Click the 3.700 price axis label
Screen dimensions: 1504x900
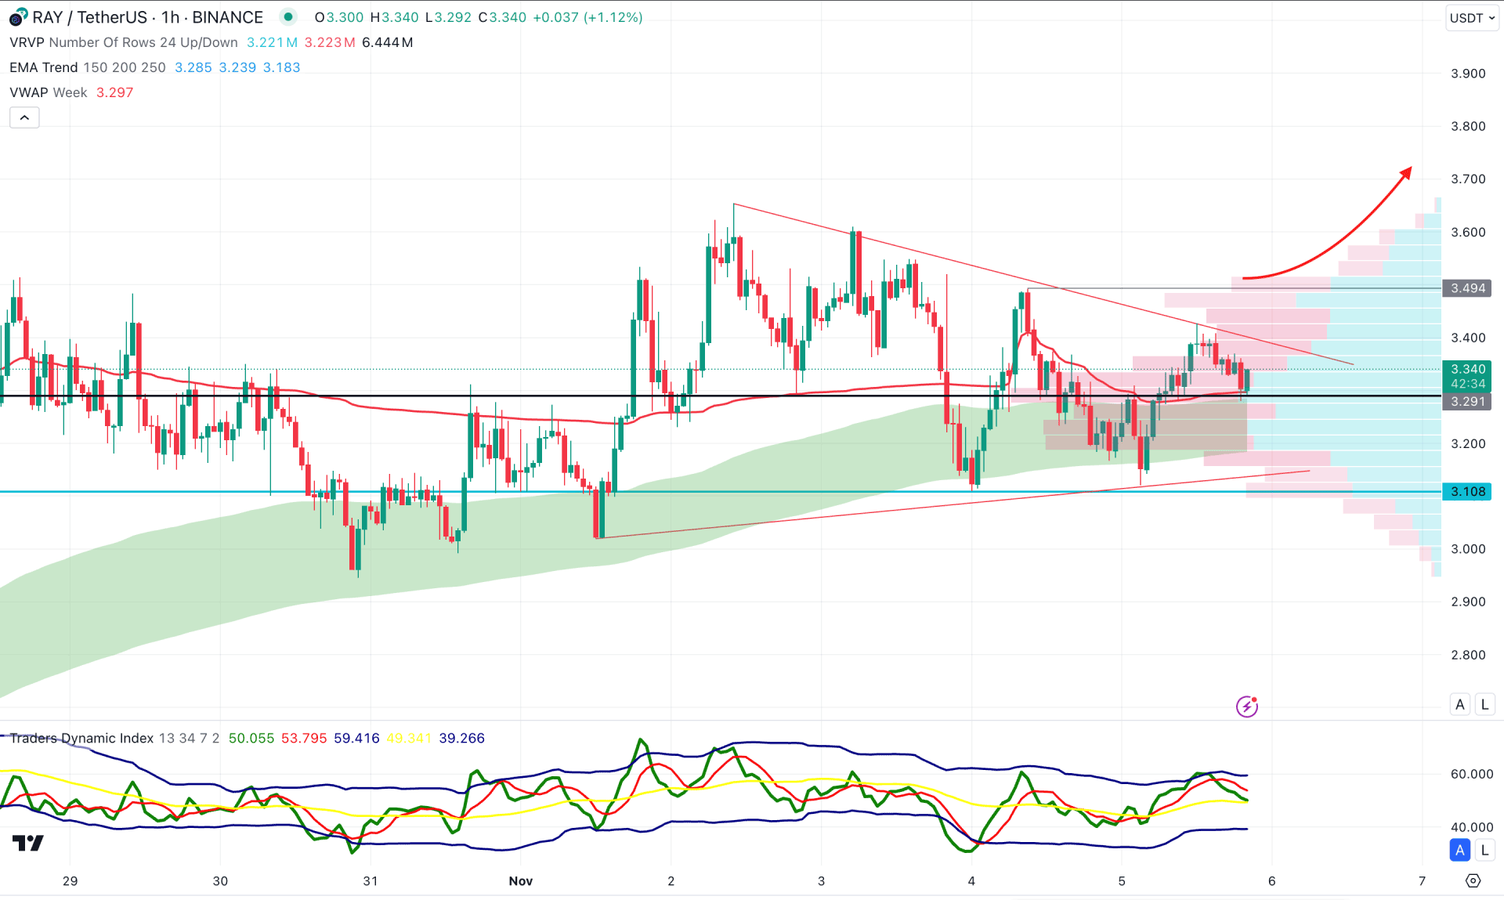(x=1468, y=179)
